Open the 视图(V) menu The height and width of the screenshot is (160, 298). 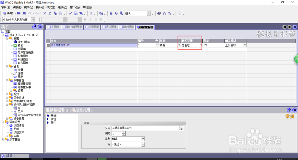click(29, 7)
